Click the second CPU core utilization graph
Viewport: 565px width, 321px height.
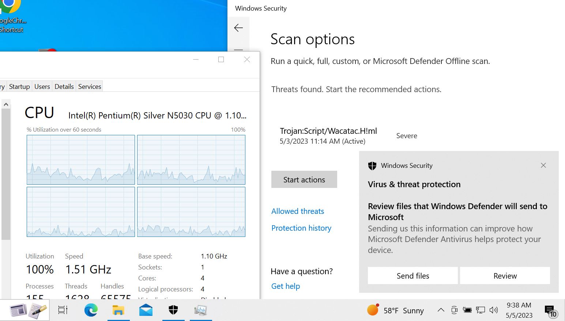[x=191, y=160]
